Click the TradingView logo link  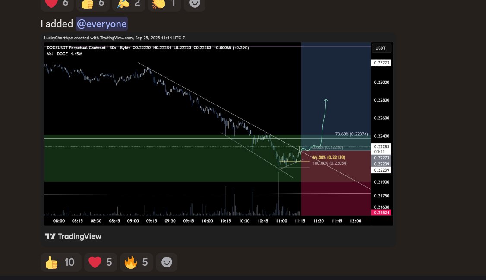73,236
